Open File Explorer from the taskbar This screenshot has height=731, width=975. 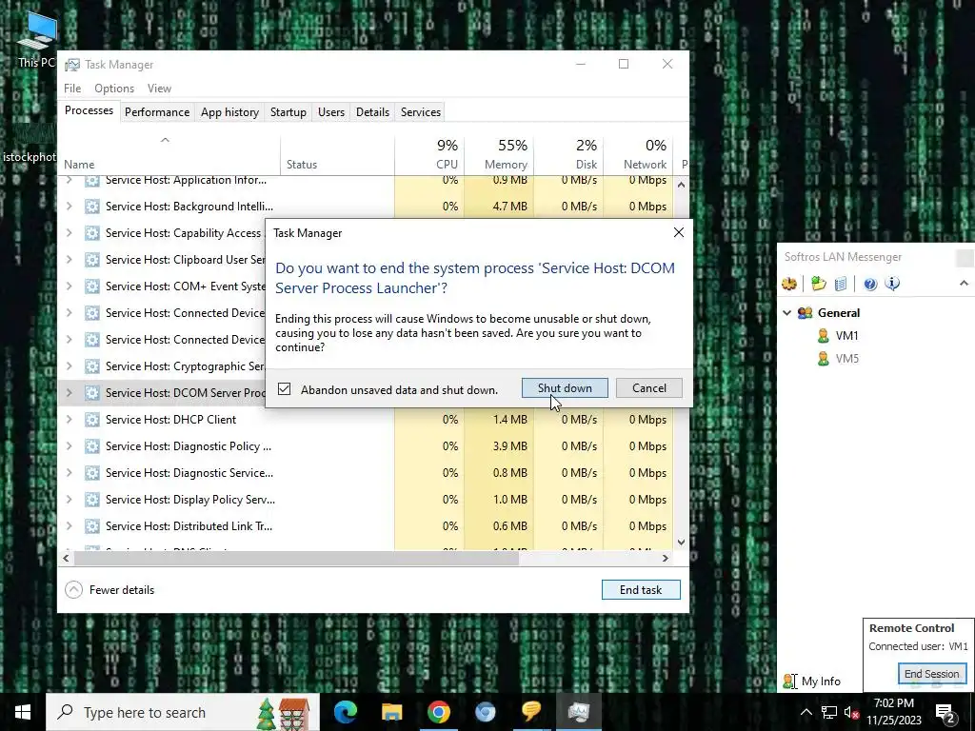click(x=391, y=712)
